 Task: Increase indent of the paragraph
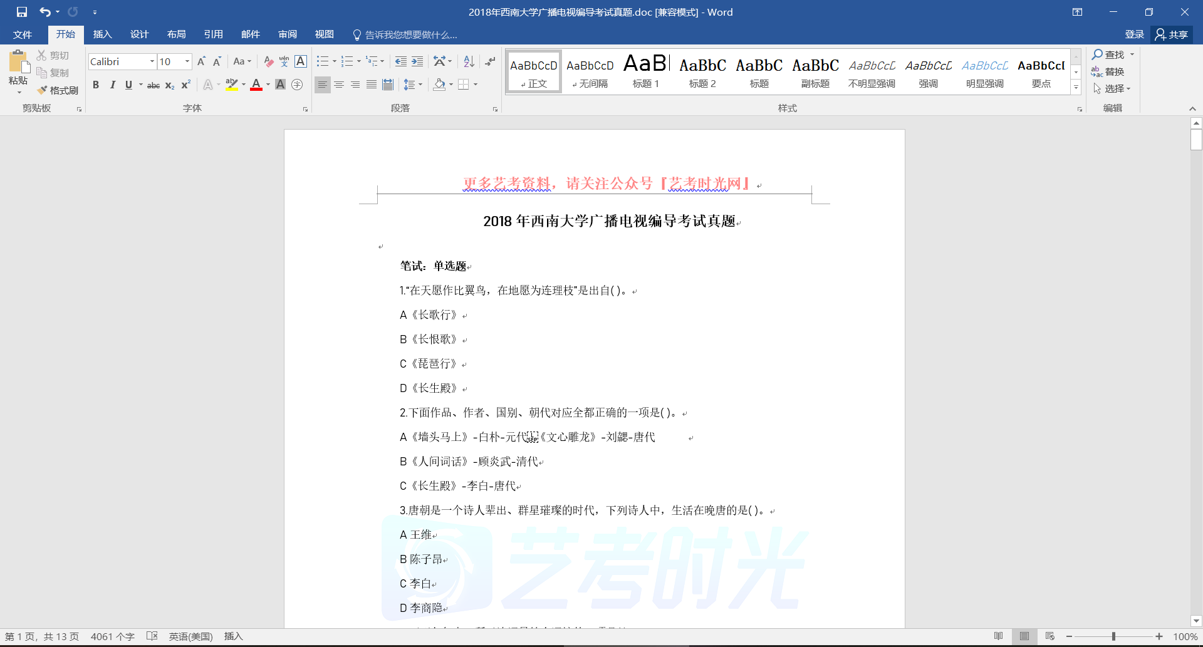(x=417, y=61)
